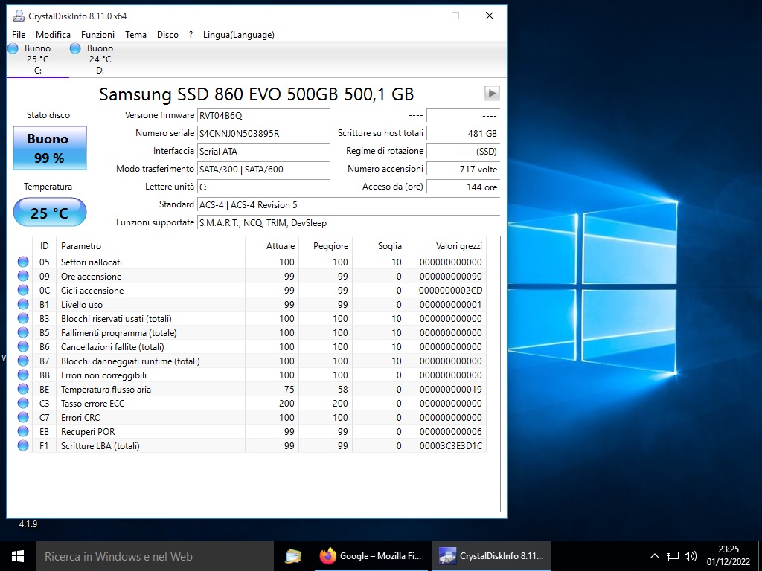Click the status orb for Ore accensione
762x571 pixels.
23,276
